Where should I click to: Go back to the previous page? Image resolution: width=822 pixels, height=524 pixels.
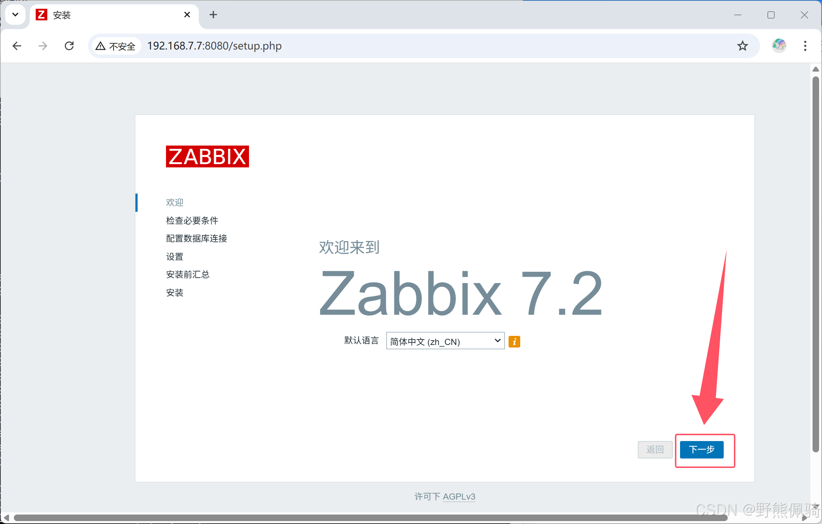pyautogui.click(x=17, y=46)
